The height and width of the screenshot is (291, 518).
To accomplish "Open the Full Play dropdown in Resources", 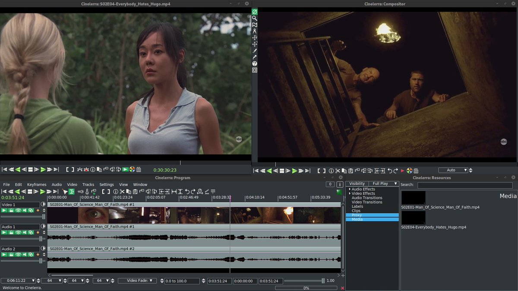I will click(x=384, y=184).
